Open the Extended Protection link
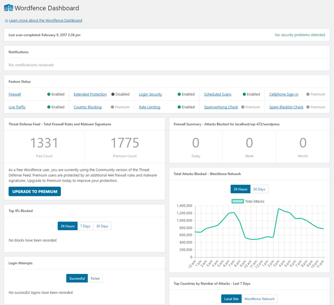 (90, 94)
